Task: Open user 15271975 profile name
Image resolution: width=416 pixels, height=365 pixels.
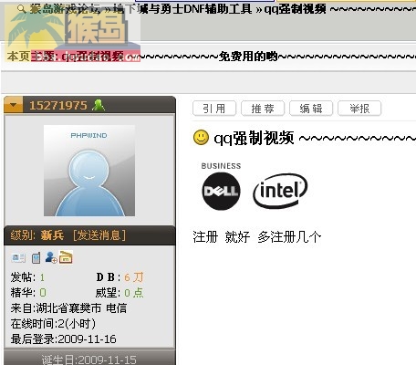Action: (x=58, y=106)
